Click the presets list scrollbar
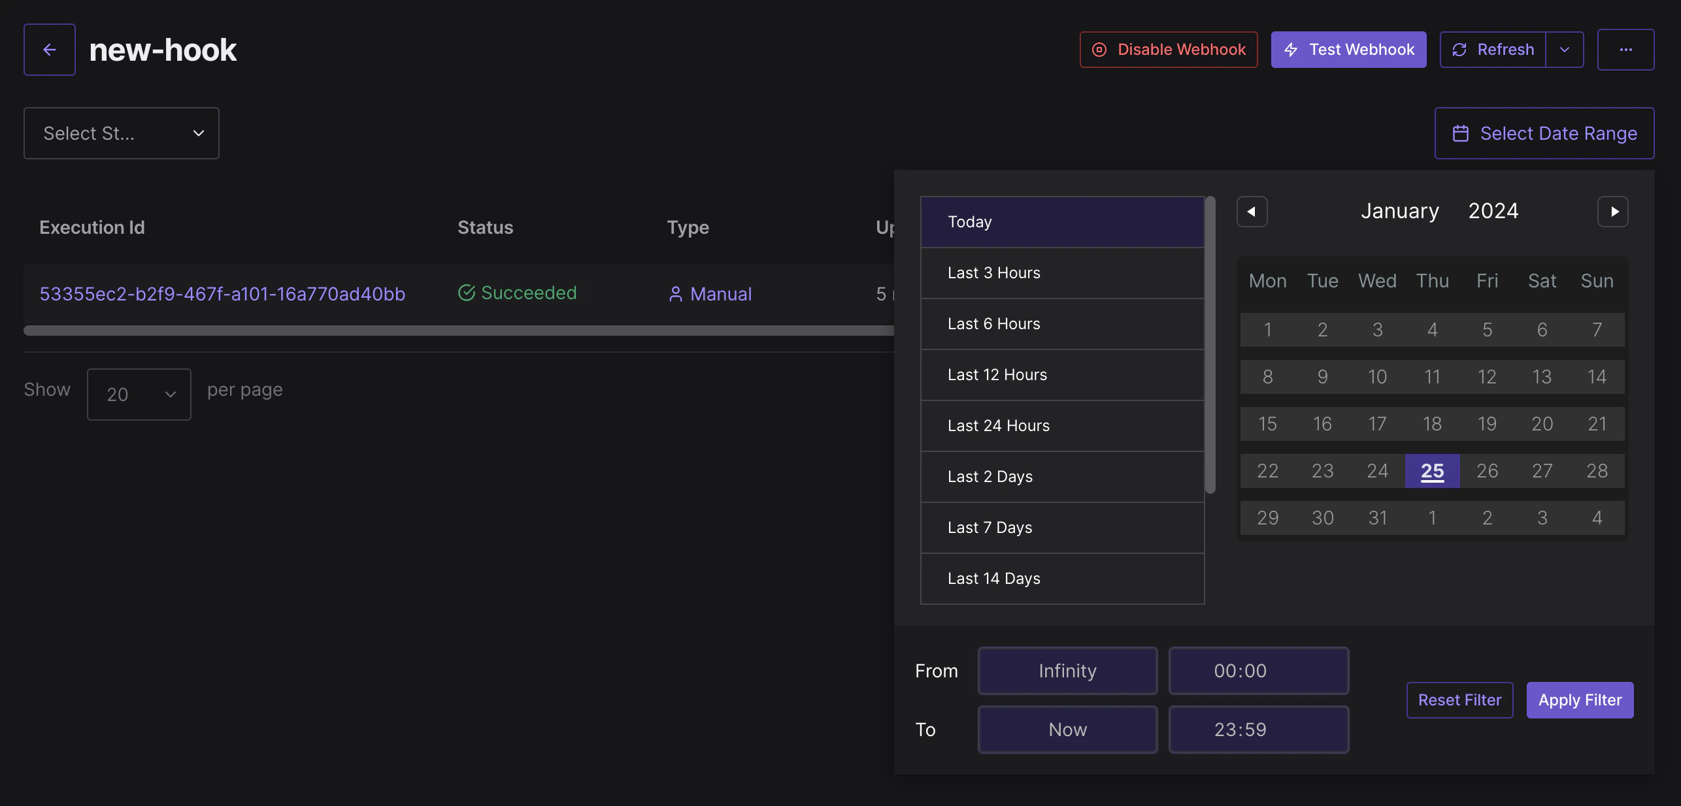Screen dimensions: 1681x806 coord(1210,345)
